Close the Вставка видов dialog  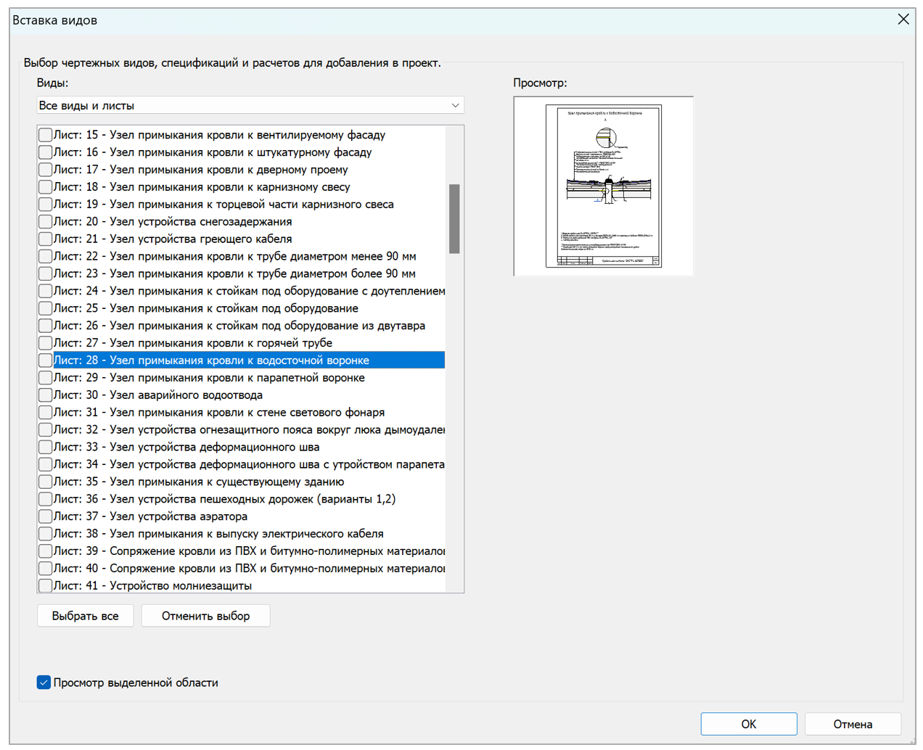[903, 20]
